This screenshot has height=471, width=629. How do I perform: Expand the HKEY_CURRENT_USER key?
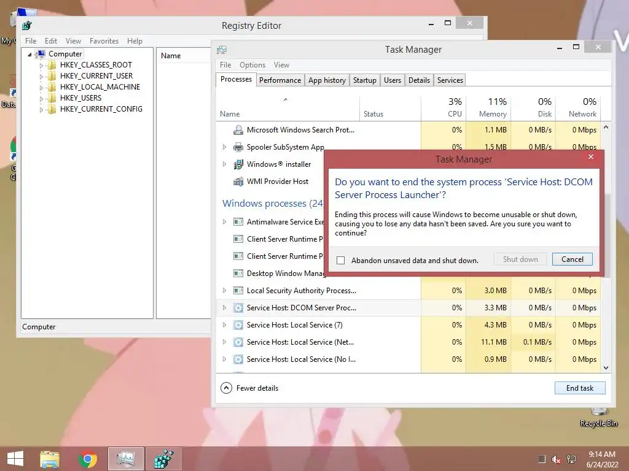pos(41,76)
